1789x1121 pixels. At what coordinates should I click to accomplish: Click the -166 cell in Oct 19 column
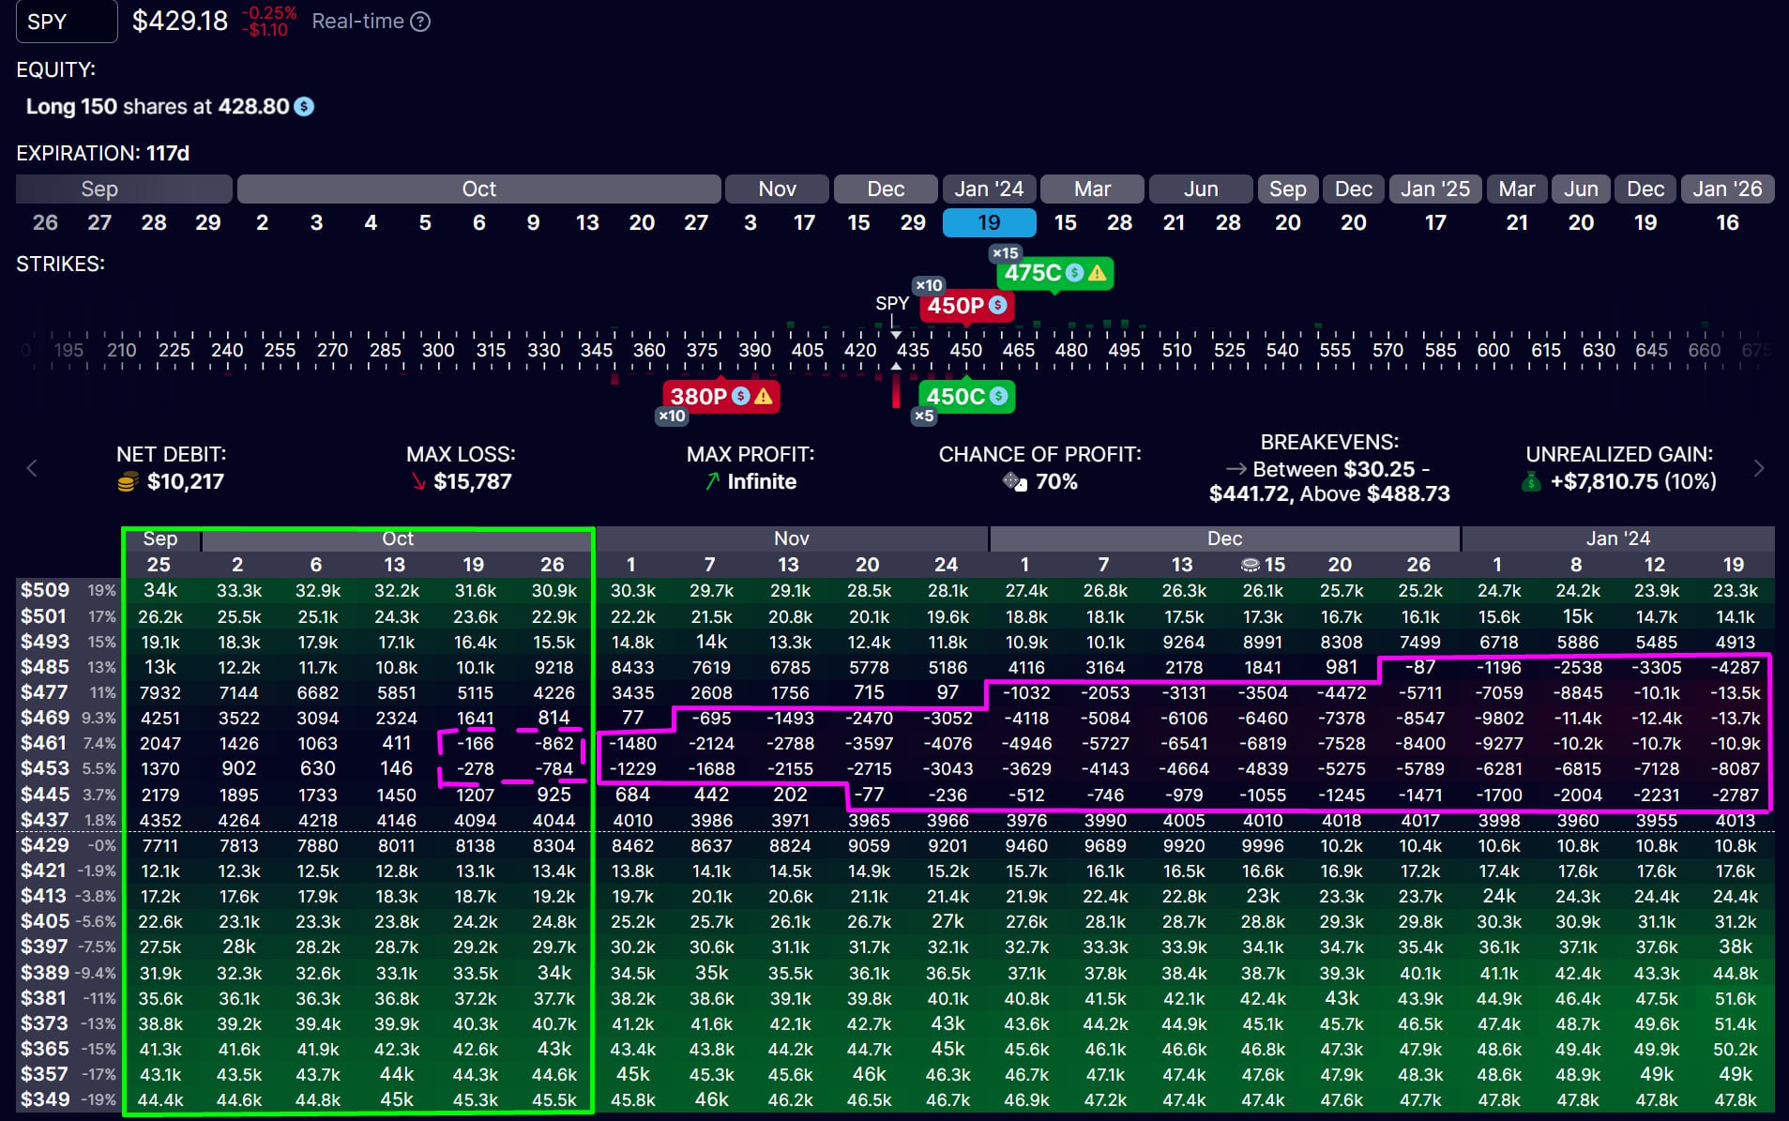[x=475, y=744]
